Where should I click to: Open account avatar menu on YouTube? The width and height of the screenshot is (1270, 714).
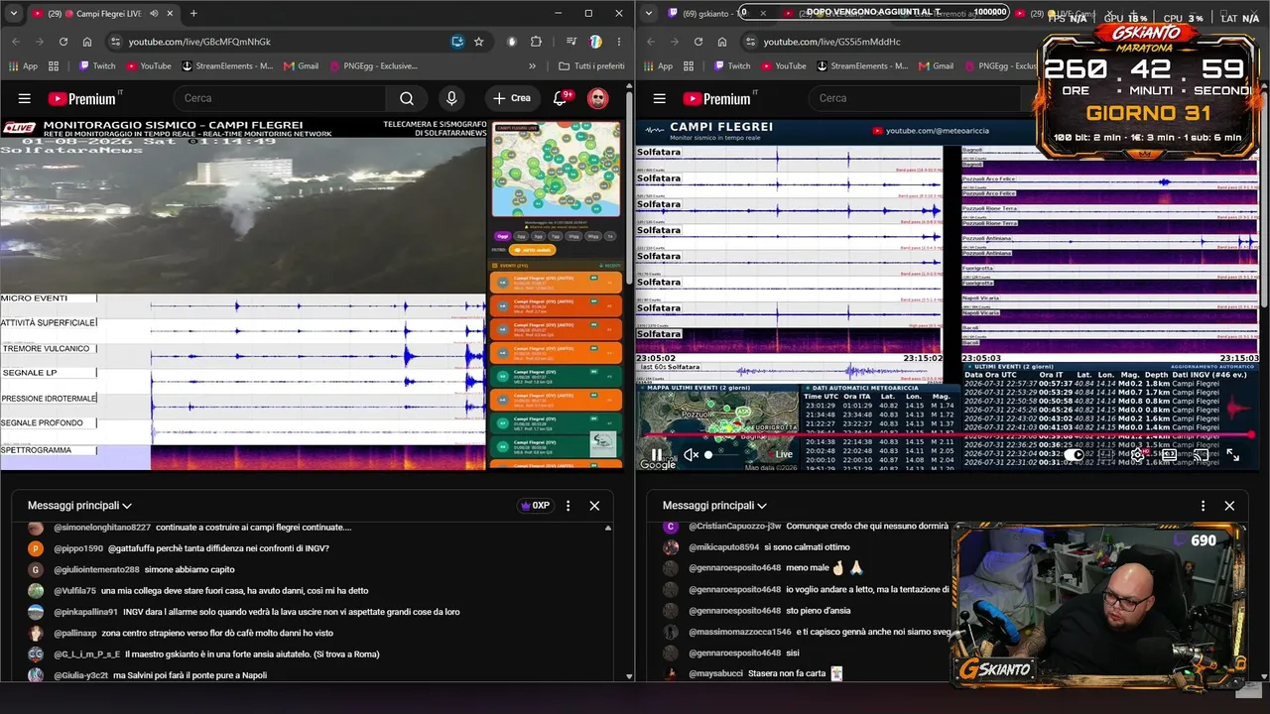pos(597,98)
